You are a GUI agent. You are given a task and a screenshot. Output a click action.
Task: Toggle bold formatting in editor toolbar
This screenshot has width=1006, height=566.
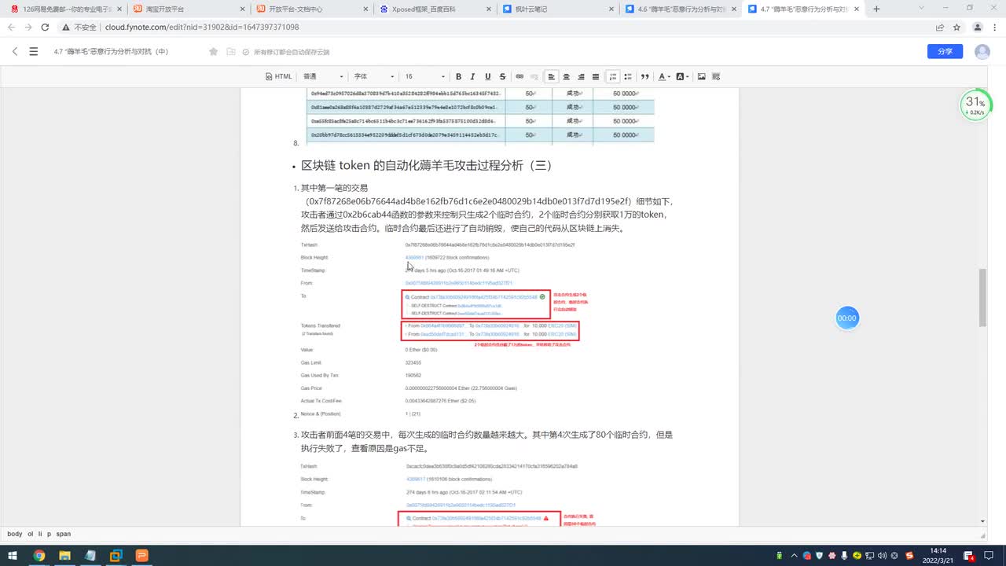click(458, 76)
